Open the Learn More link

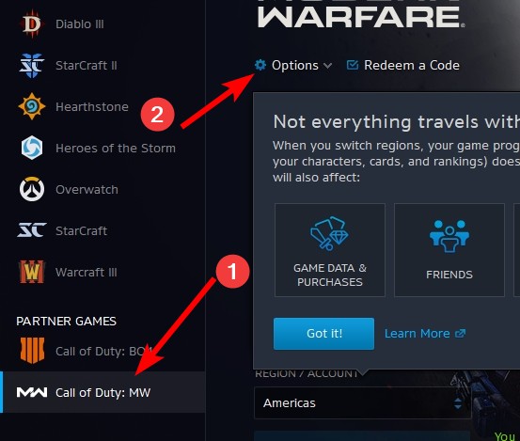[x=425, y=334]
